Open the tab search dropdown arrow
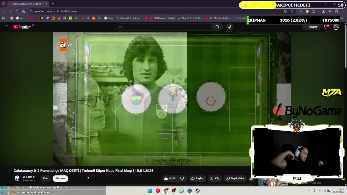This screenshot has width=347, height=195. (x=4, y=4)
